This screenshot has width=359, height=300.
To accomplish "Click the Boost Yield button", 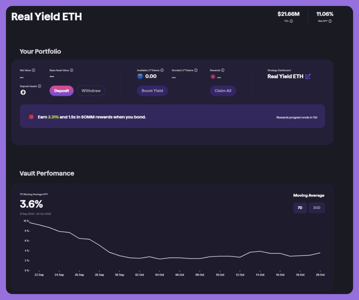I will coord(152,91).
